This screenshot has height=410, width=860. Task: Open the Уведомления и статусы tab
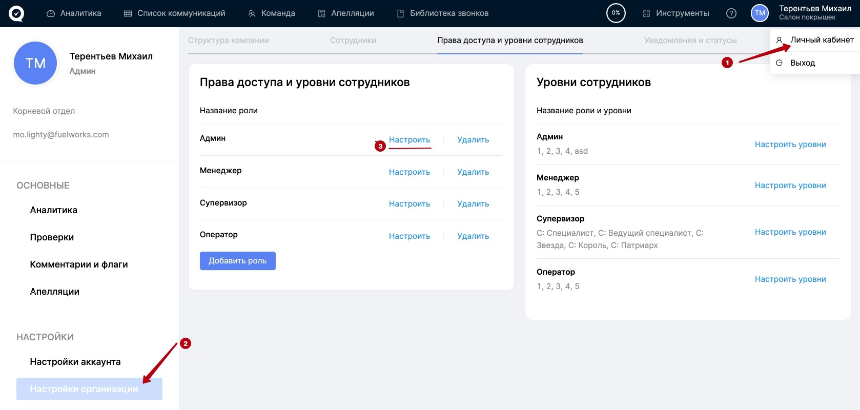690,40
